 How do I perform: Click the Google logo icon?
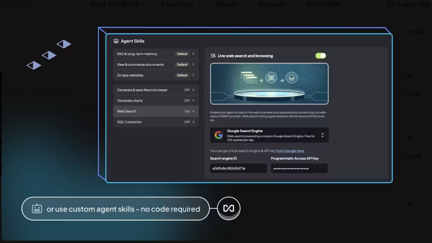(219, 135)
